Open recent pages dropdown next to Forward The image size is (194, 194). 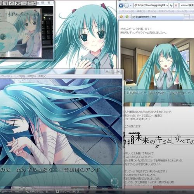tap(131, 5)
